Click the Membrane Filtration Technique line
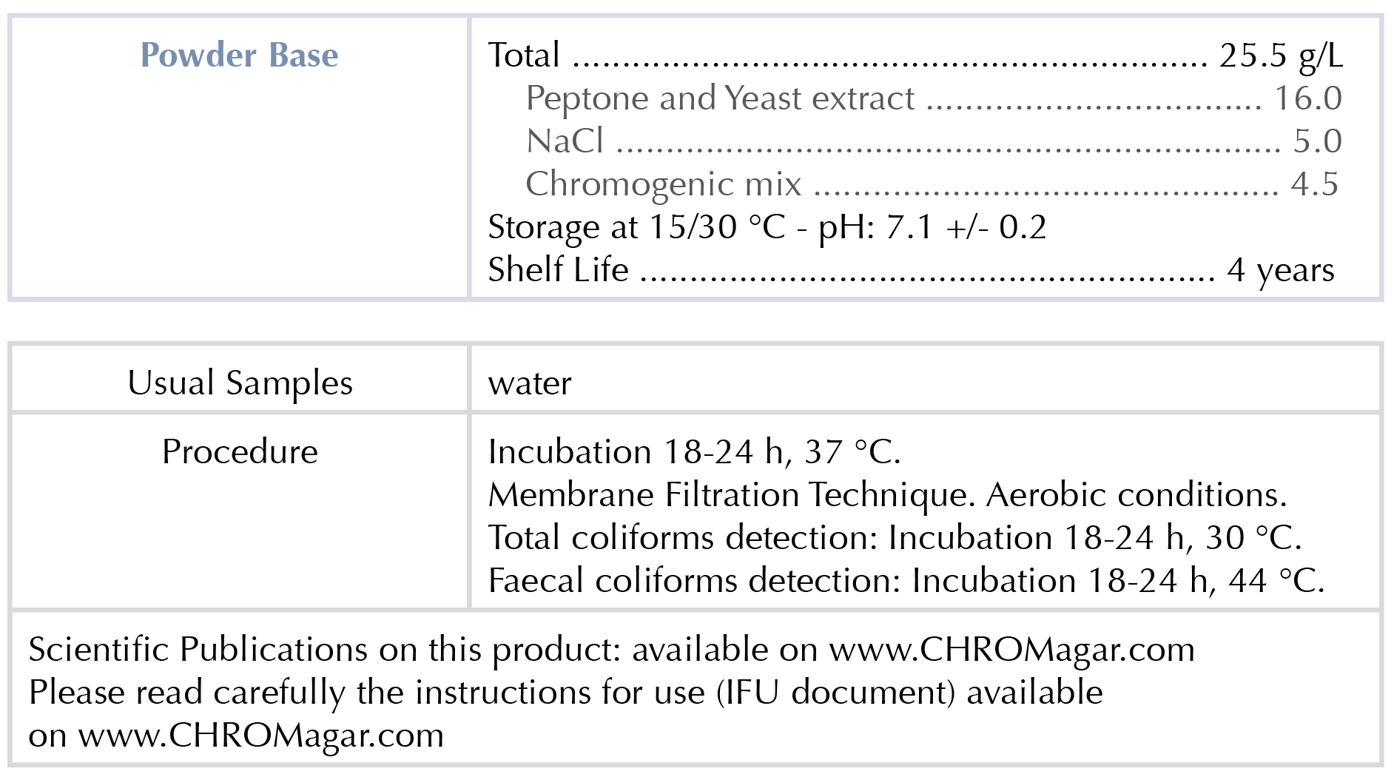The height and width of the screenshot is (777, 1394). coord(887,495)
